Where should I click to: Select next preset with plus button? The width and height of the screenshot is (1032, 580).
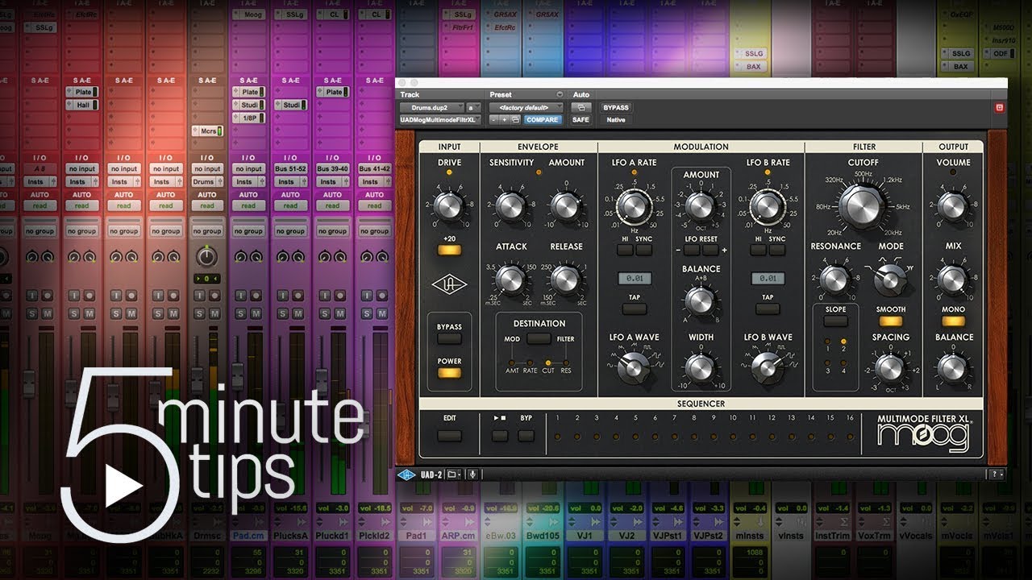(x=505, y=119)
